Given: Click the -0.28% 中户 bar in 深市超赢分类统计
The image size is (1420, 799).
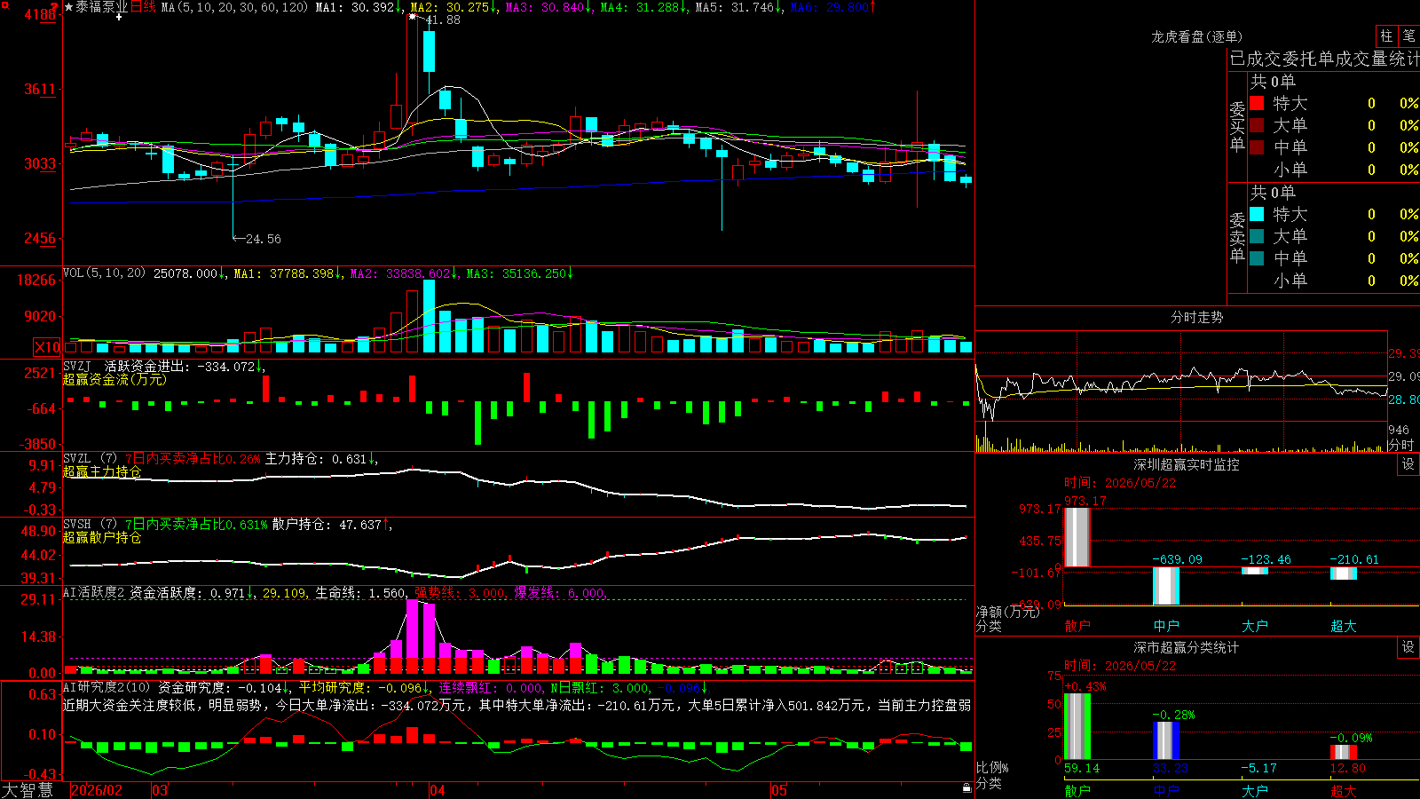Looking at the screenshot, I should coord(1166,740).
